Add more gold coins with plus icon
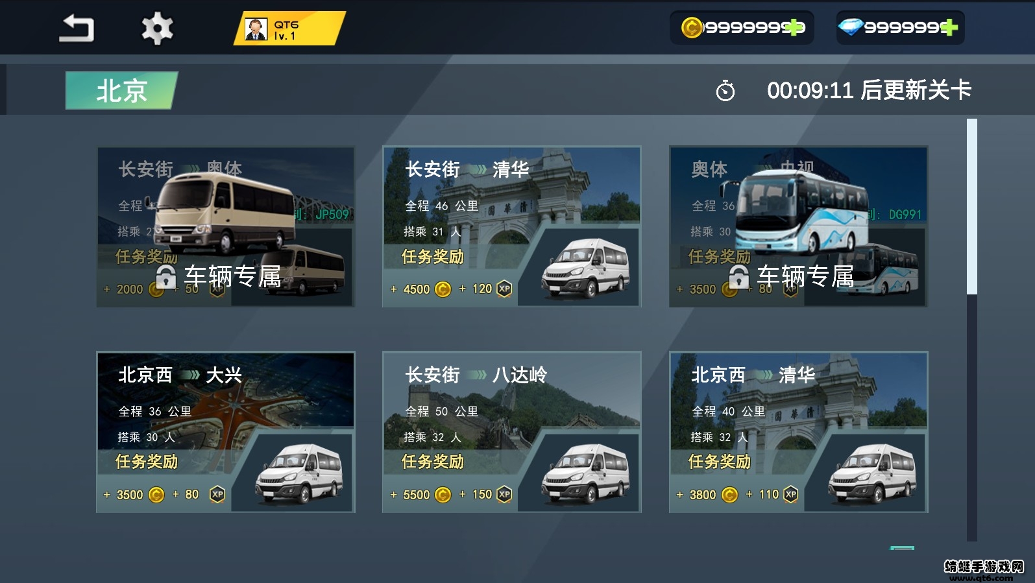This screenshot has width=1035, height=583. [796, 27]
